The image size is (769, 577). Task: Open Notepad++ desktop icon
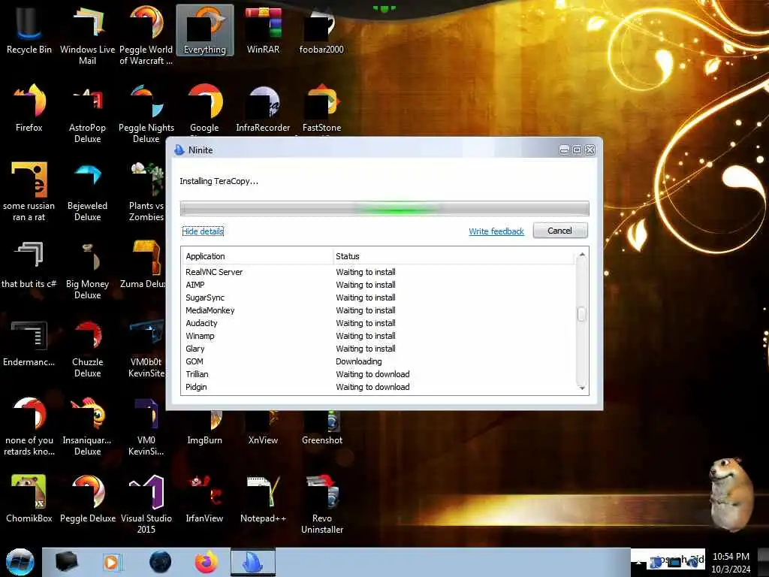pyautogui.click(x=264, y=500)
